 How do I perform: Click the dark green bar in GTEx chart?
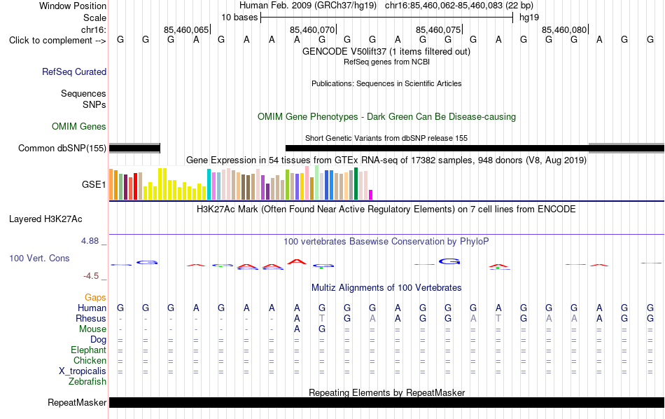356,184
